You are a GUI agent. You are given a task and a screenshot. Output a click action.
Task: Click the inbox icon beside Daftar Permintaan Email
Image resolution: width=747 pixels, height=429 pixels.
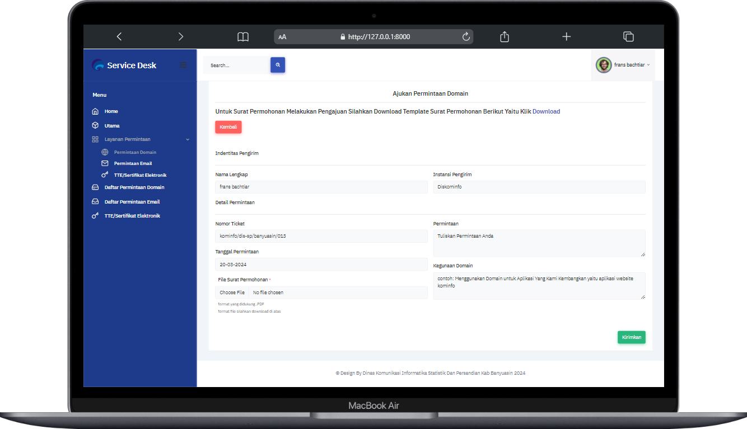click(x=95, y=202)
